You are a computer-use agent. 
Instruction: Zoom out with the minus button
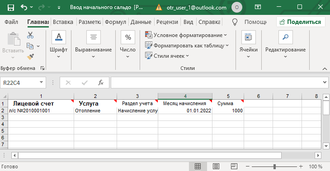pyautogui.click(x=248, y=166)
